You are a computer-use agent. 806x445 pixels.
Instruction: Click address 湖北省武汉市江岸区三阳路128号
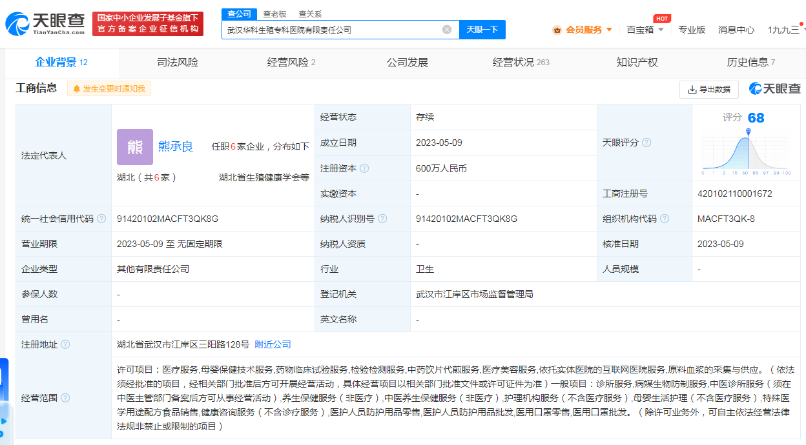pos(183,344)
